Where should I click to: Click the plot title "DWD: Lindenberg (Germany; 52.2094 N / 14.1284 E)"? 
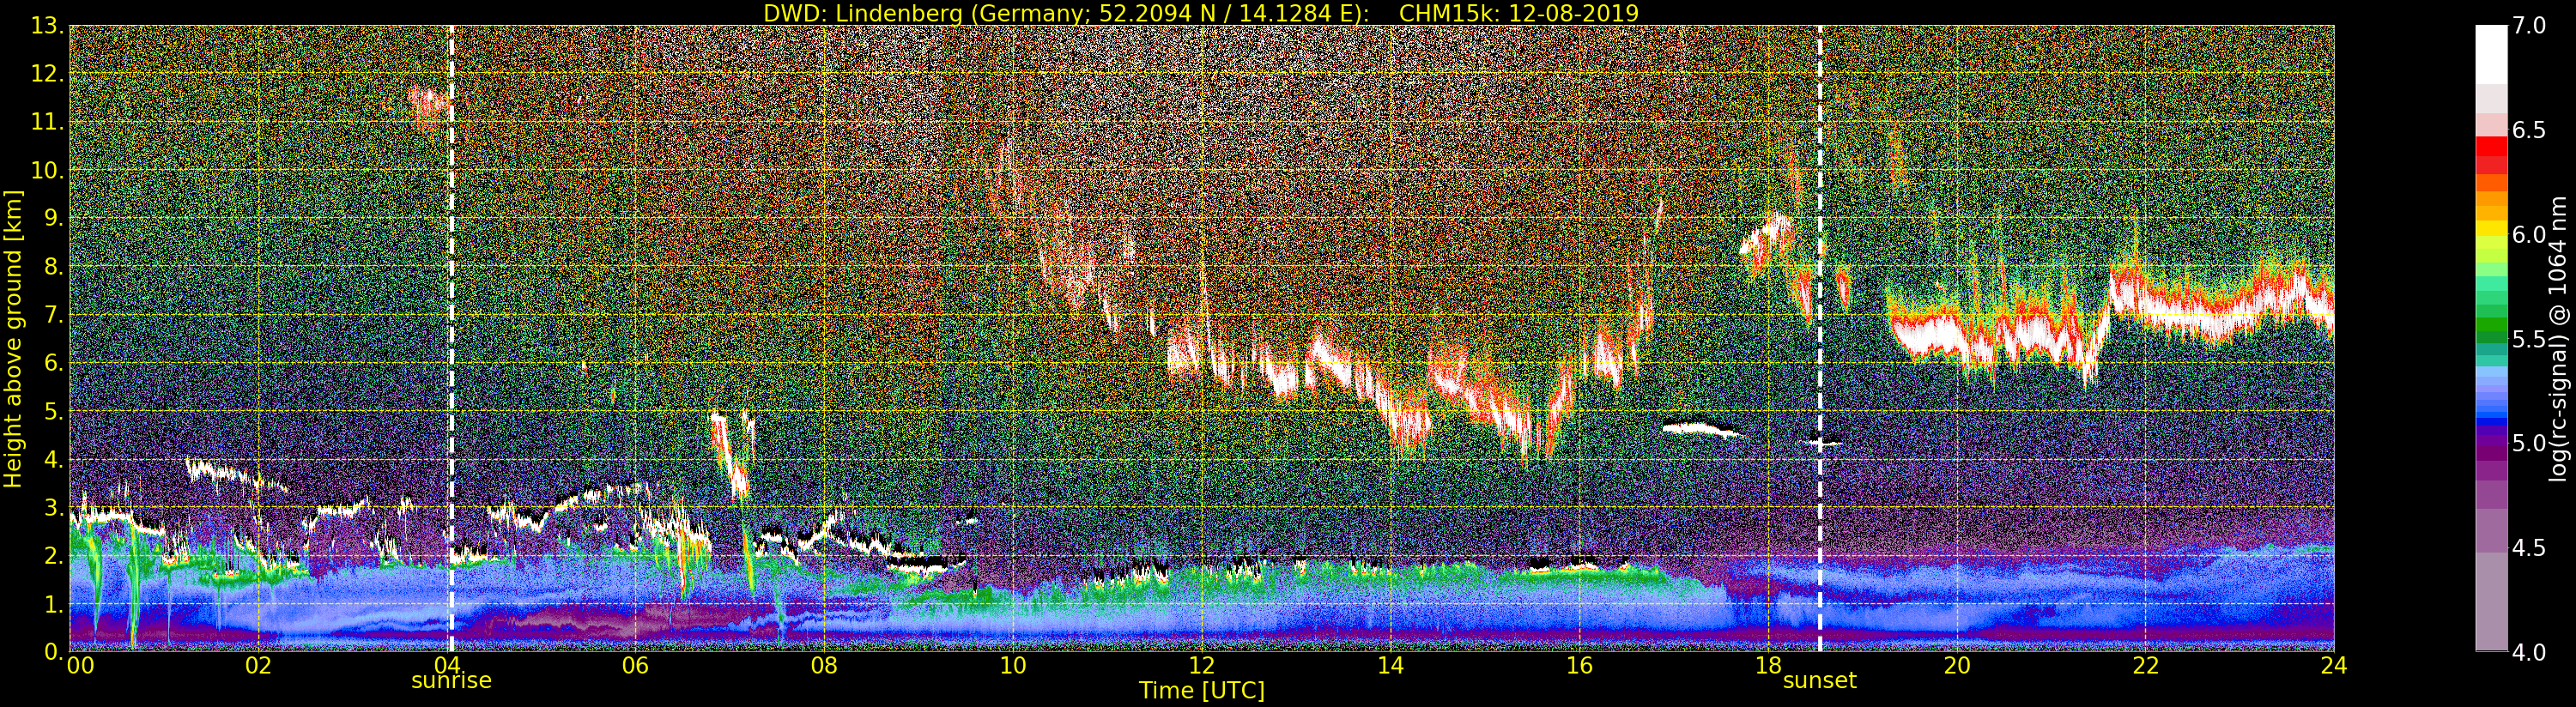(1066, 13)
